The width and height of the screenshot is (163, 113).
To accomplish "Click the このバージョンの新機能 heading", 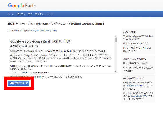I will click(x=134, y=59).
